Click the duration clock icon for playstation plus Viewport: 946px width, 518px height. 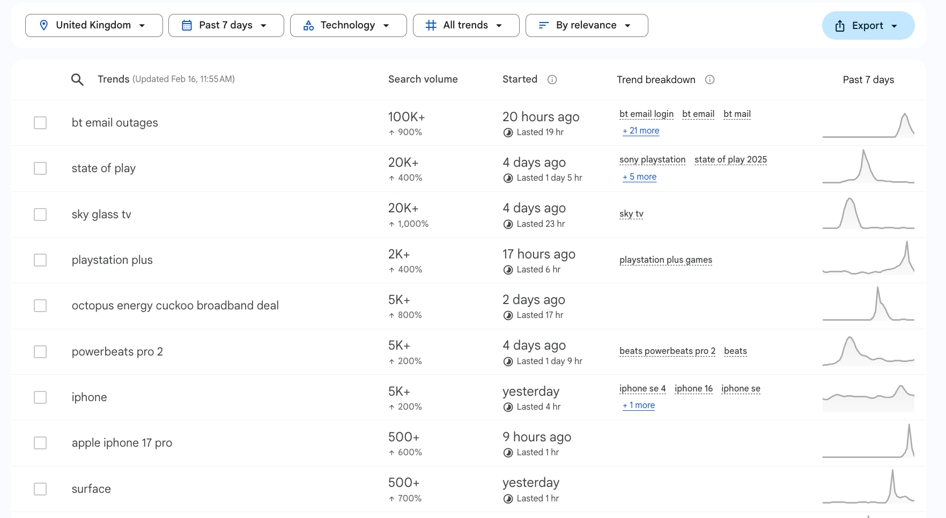[x=508, y=270]
